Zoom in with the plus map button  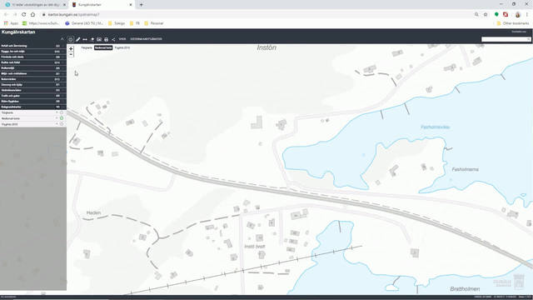71,48
